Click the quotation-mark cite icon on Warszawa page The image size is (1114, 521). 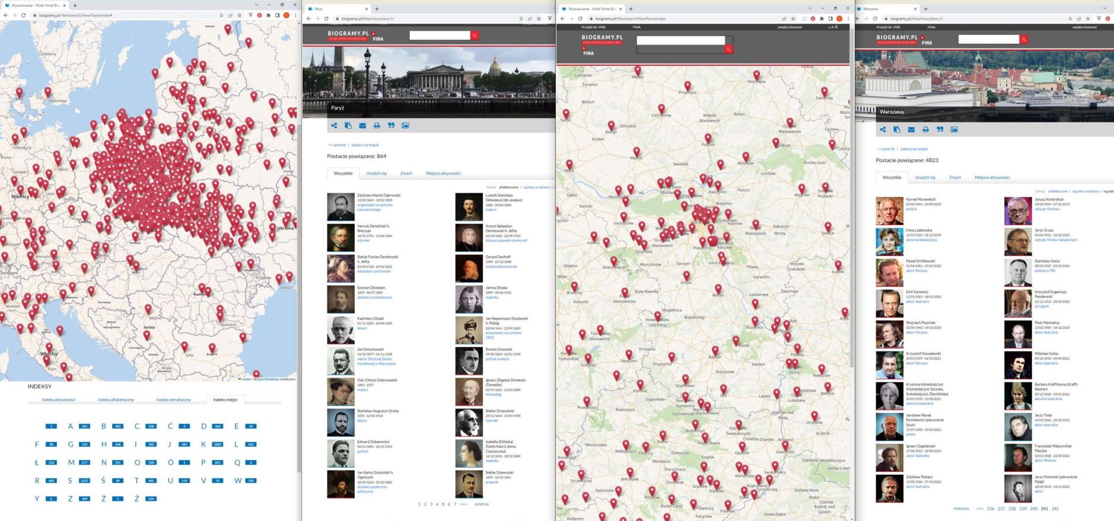[940, 130]
